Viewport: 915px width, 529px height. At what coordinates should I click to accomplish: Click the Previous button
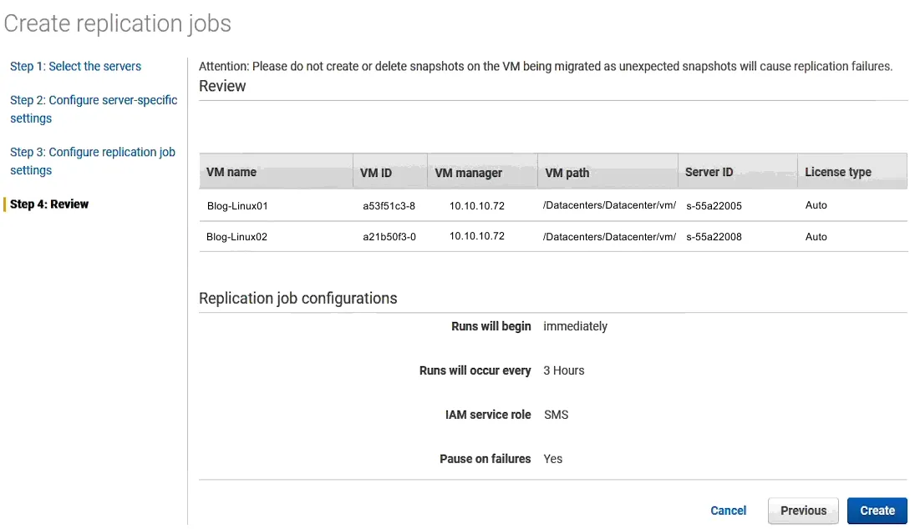[x=803, y=511]
